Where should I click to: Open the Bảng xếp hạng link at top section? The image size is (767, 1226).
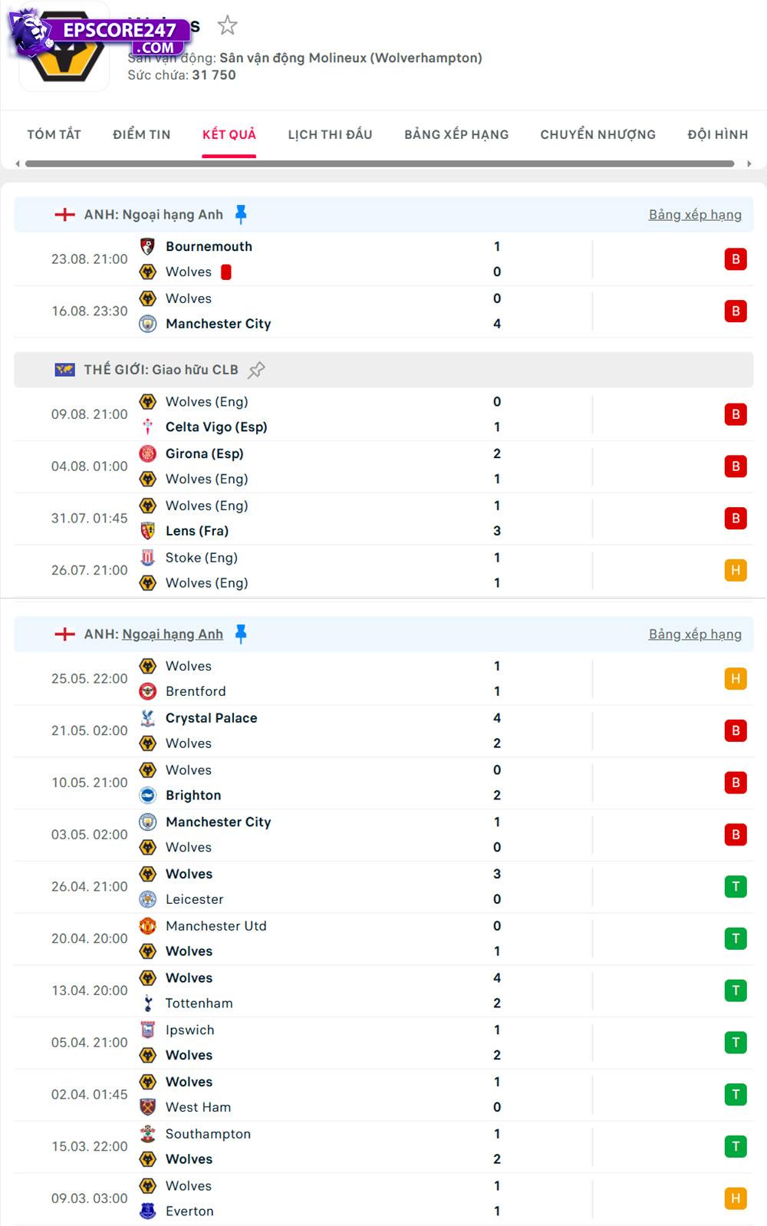point(694,214)
